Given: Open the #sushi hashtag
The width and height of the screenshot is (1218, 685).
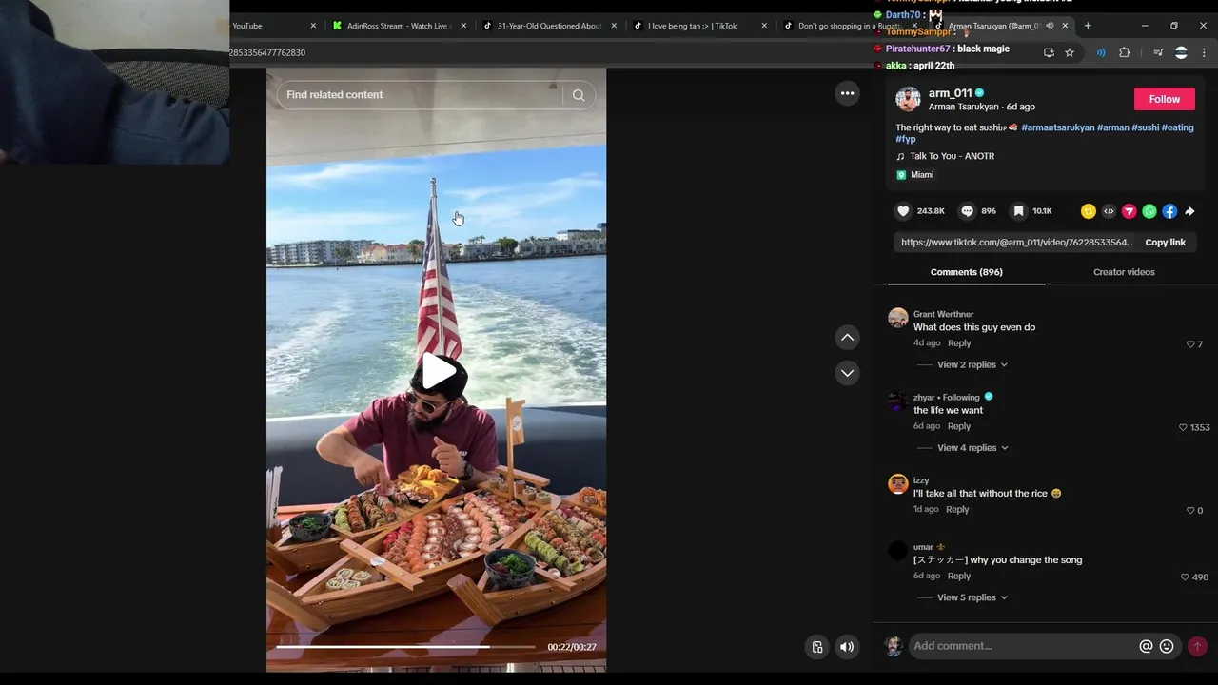Looking at the screenshot, I should [x=1145, y=127].
